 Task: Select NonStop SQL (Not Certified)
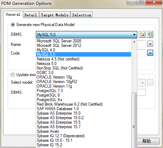coord(84,68)
